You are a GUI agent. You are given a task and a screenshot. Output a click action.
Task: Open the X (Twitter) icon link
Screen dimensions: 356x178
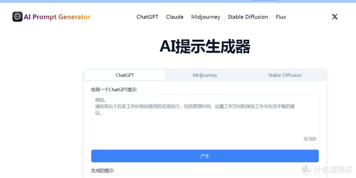pyautogui.click(x=335, y=17)
